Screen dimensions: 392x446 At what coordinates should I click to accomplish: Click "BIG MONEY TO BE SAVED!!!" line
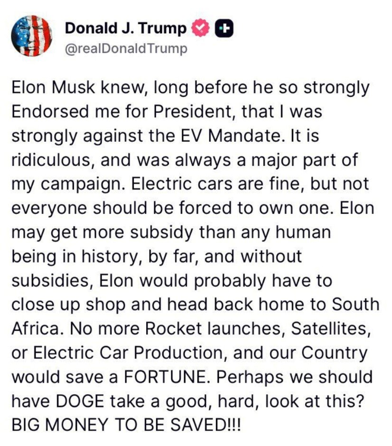(126, 426)
